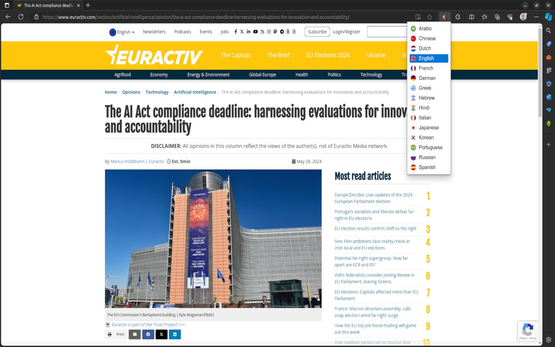Open Technology section in dark nav bar
The width and height of the screenshot is (555, 347).
coord(371,75)
